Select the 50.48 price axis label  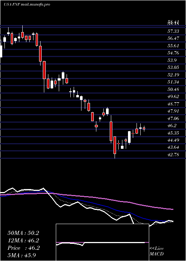tap(173, 89)
